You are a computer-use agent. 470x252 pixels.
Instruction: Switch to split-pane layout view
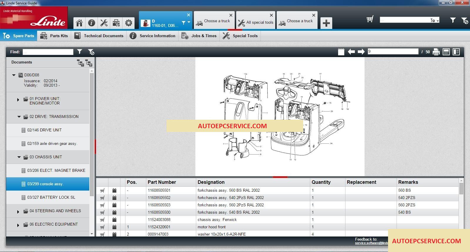pos(456,52)
